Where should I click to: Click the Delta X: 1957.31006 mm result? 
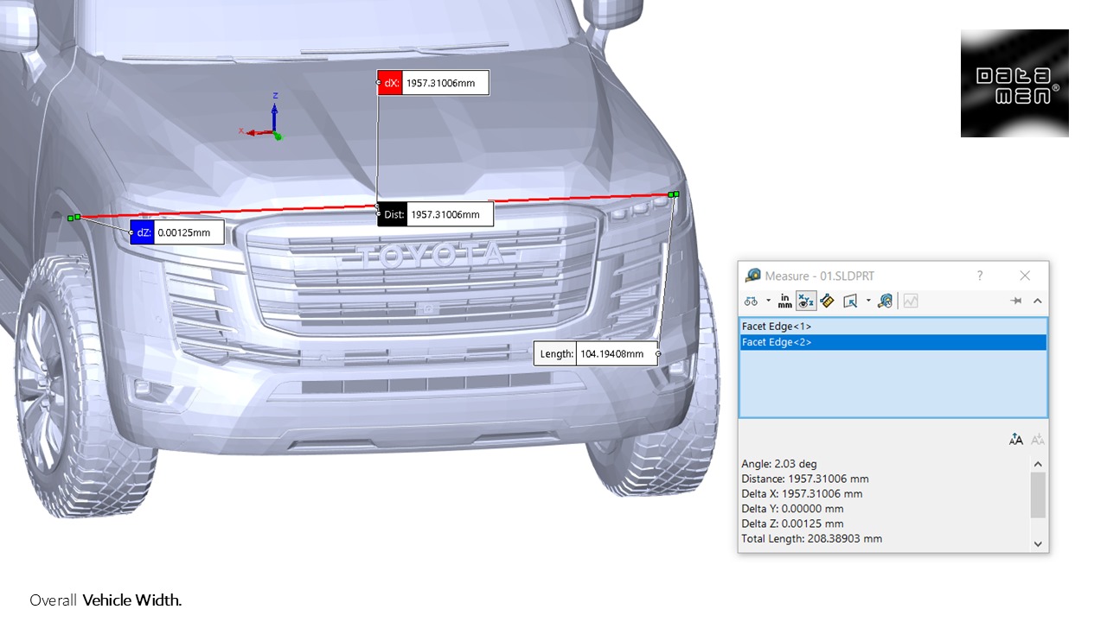pos(802,494)
